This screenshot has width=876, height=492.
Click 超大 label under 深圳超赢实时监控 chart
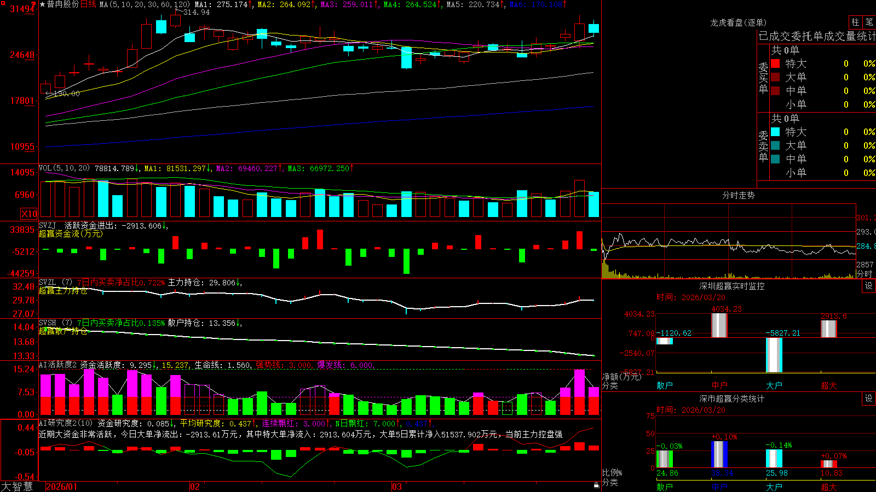[829, 385]
